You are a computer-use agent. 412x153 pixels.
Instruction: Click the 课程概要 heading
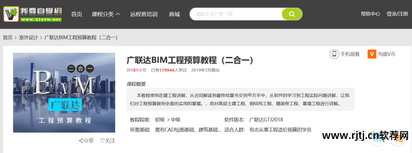click(136, 84)
